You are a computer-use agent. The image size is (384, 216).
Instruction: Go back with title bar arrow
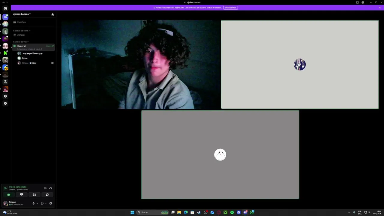coord(3,2)
